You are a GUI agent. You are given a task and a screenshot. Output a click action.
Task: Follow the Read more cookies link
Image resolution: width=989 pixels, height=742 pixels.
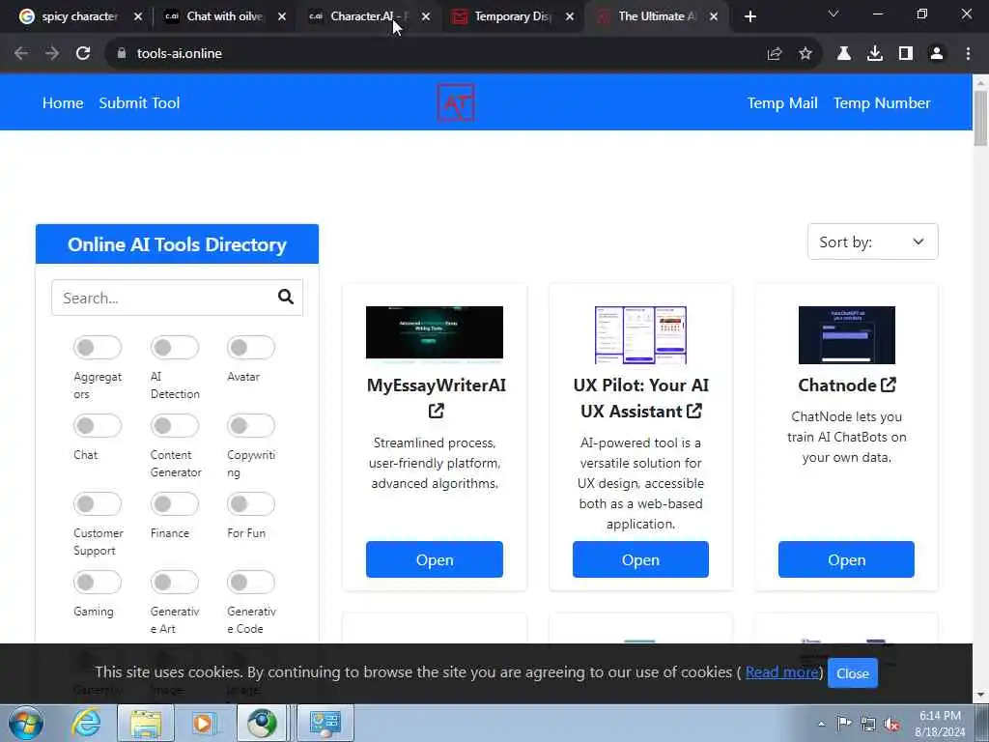tap(782, 672)
